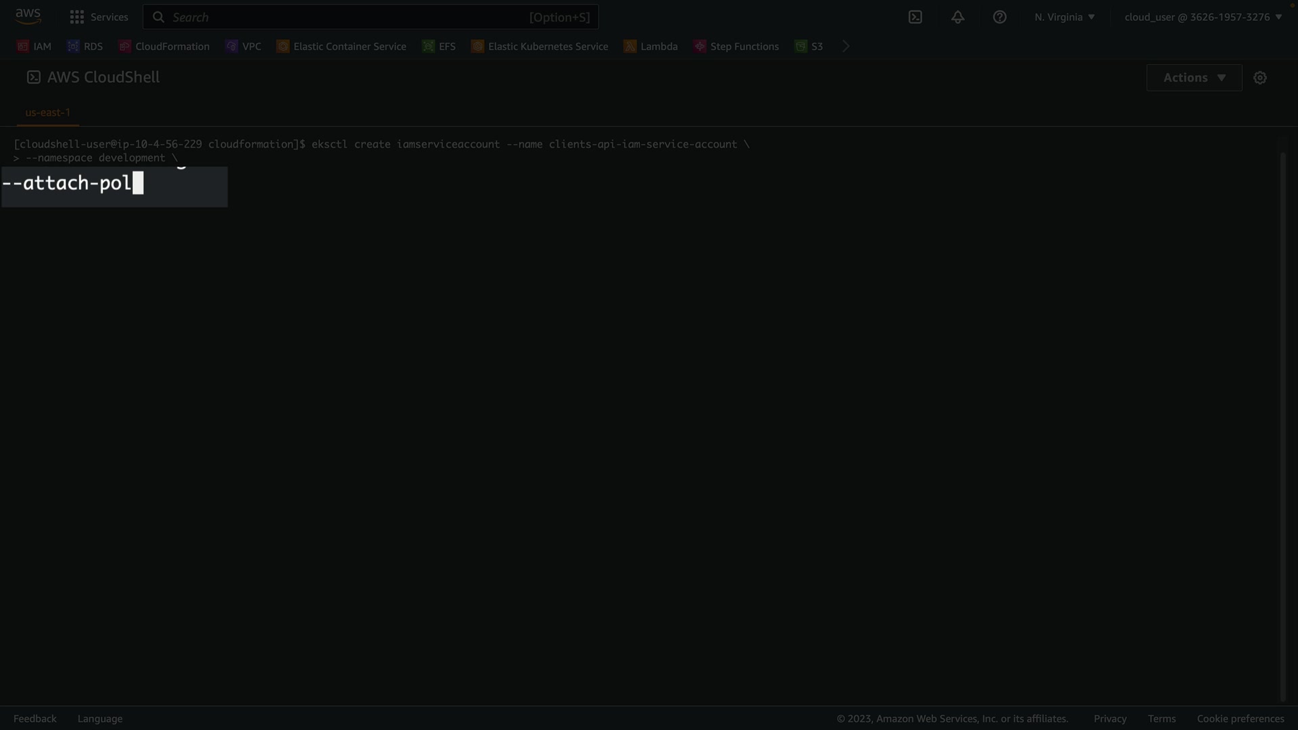1298x730 pixels.
Task: Open the help question mark icon
Action: pos(999,17)
